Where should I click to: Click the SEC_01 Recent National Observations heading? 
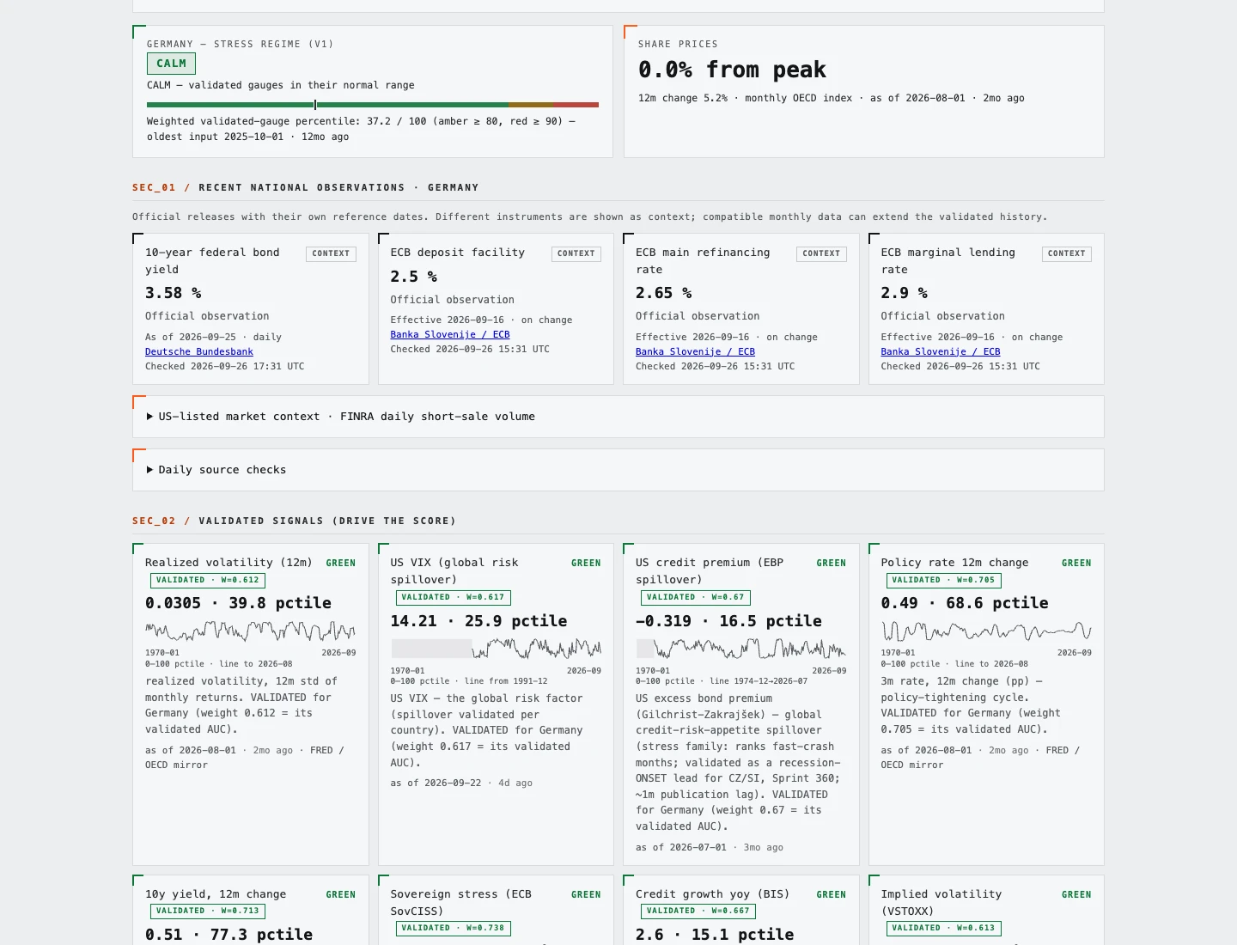(306, 187)
